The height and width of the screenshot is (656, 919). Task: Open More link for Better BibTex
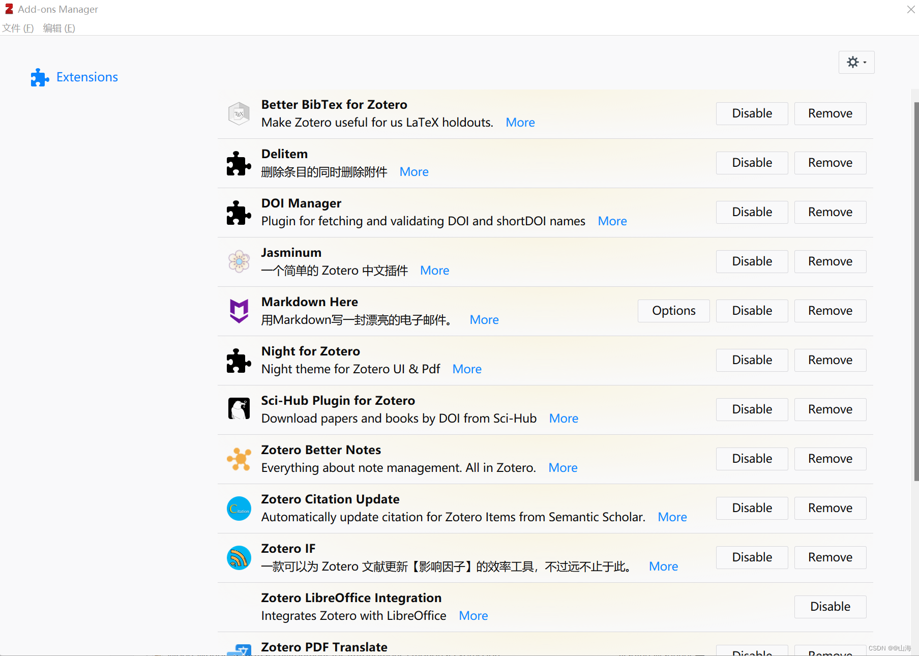[520, 123]
